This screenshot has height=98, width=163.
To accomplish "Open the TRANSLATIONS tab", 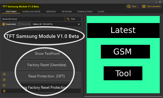I will click(x=85, y=12).
